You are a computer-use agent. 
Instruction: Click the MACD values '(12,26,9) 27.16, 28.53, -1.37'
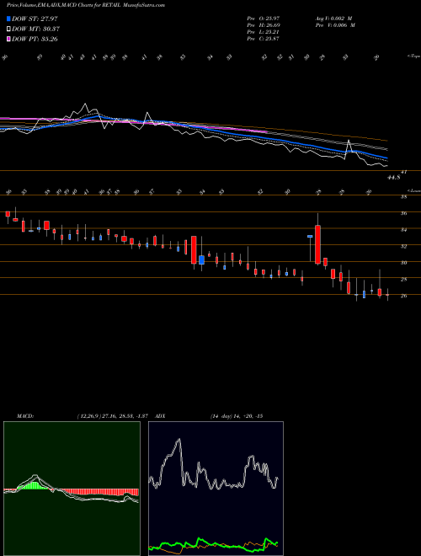click(x=115, y=415)
